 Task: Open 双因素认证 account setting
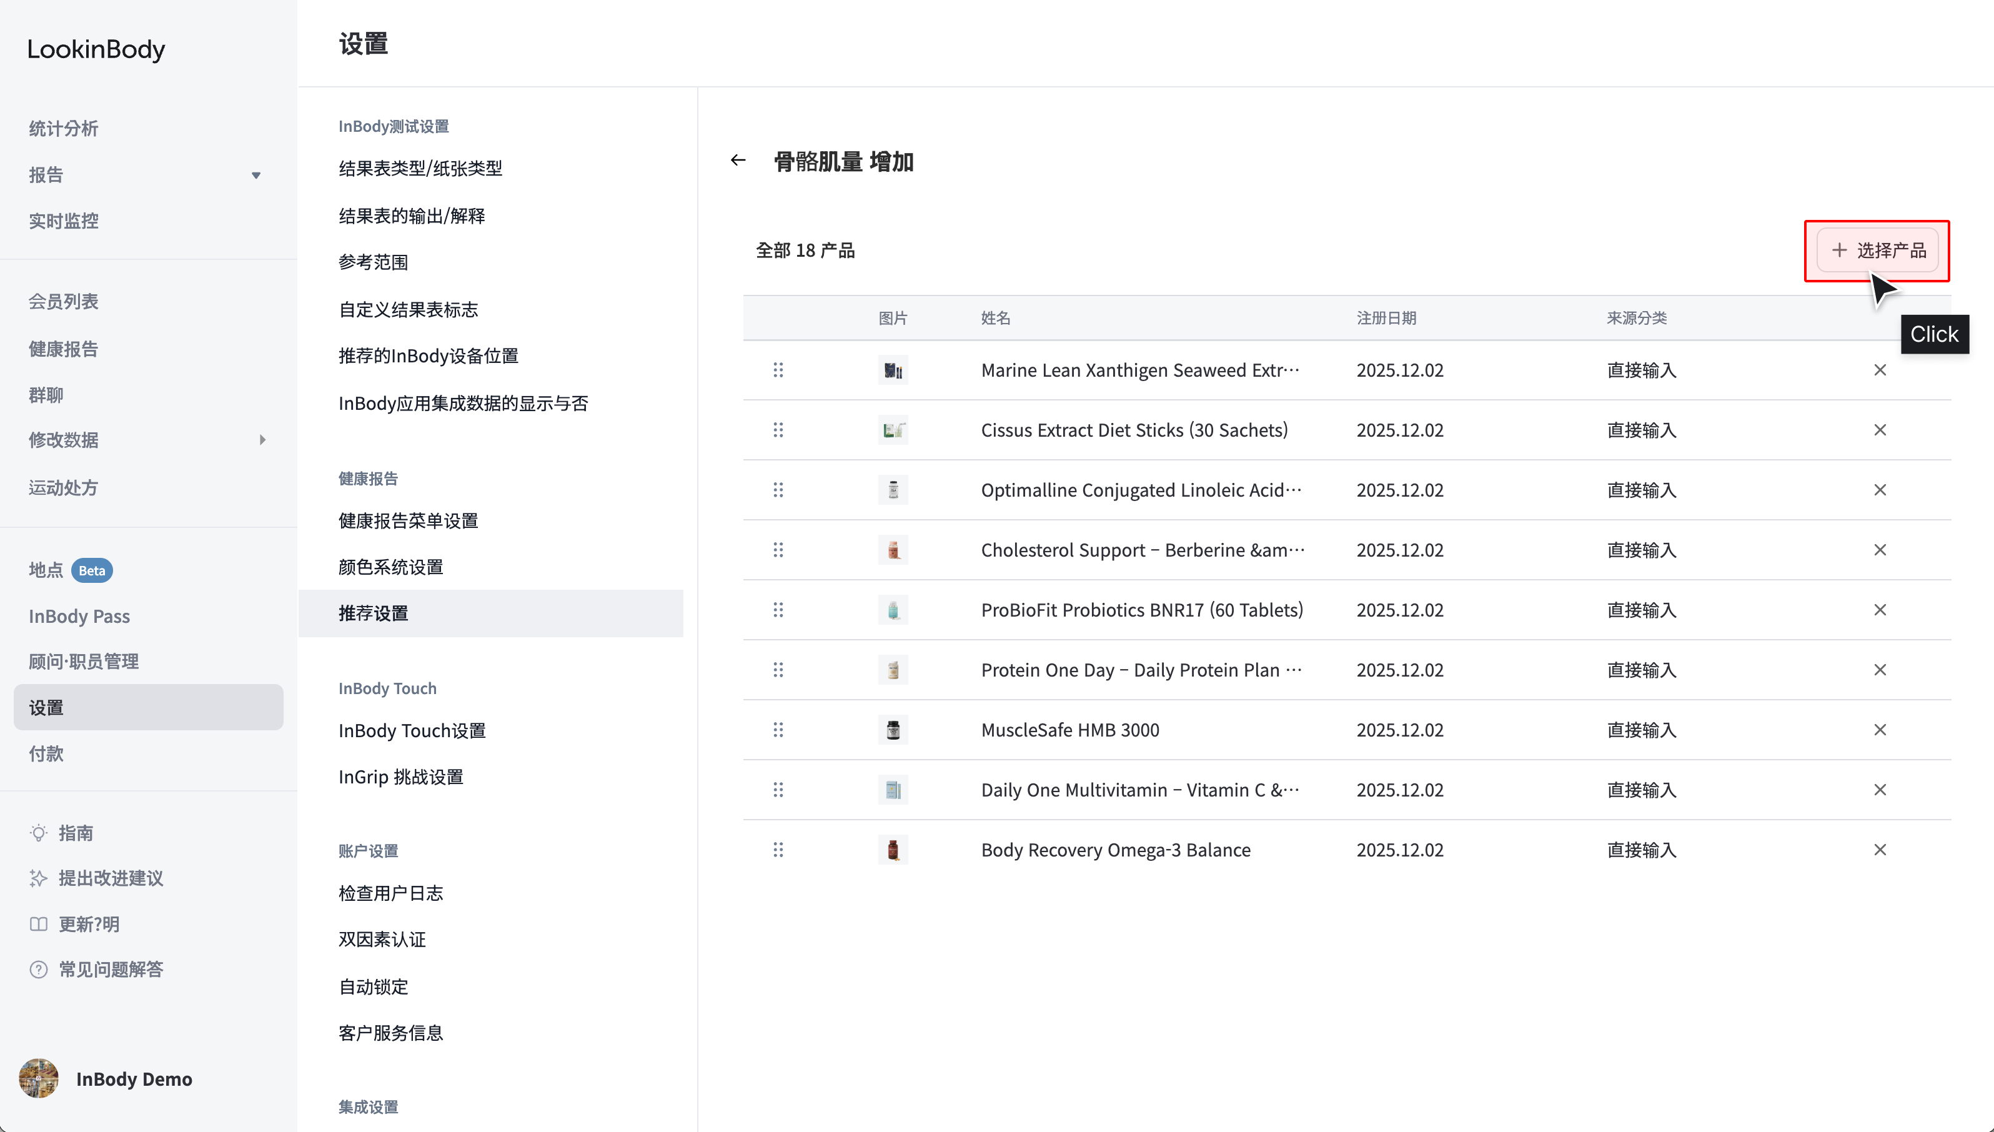tap(382, 940)
